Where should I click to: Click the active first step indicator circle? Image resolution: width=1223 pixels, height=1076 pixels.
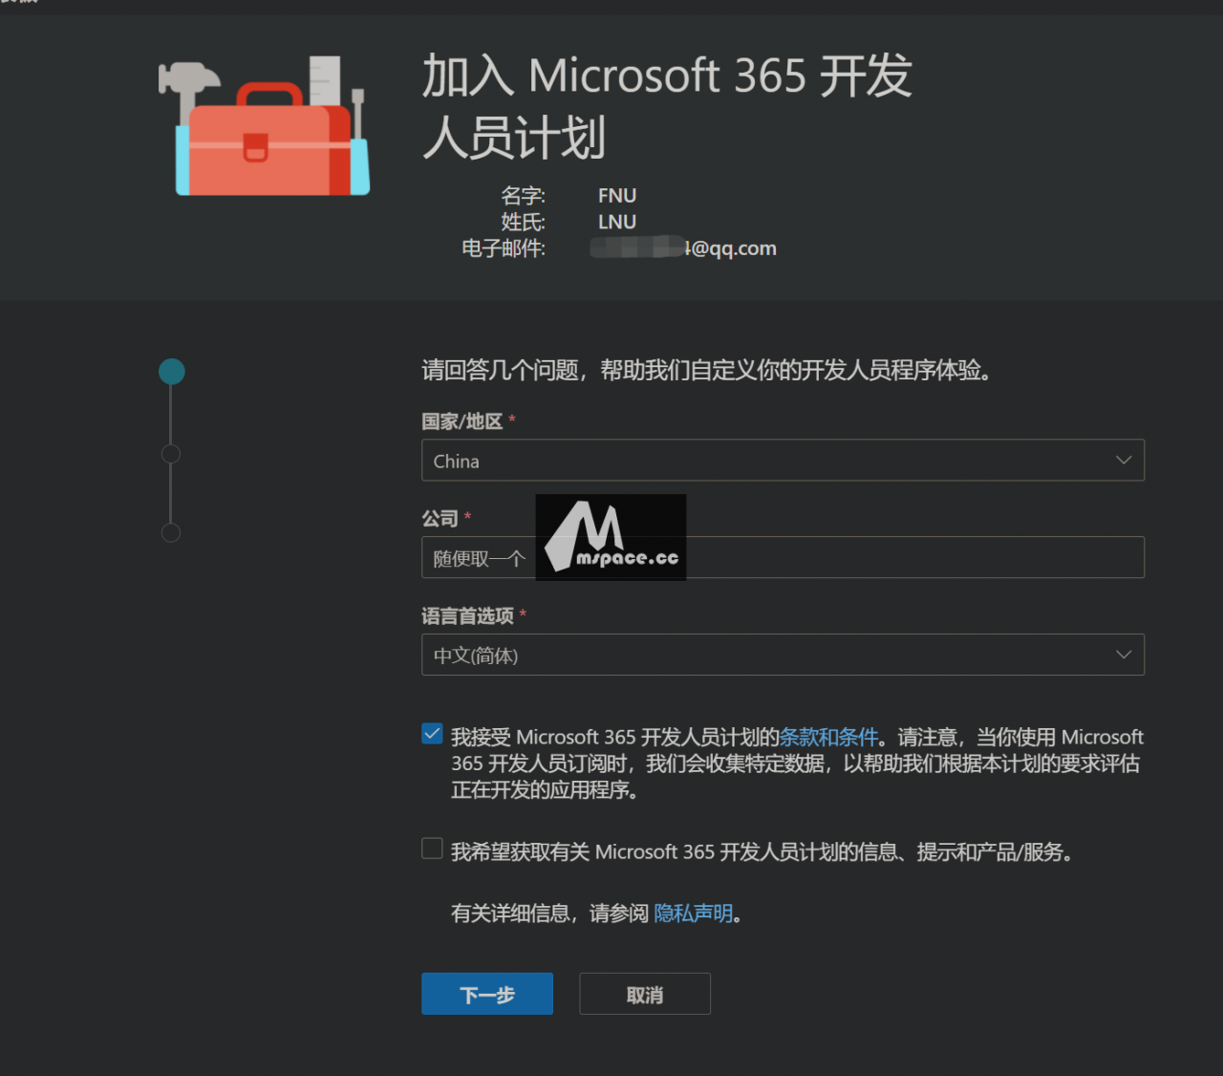172,372
